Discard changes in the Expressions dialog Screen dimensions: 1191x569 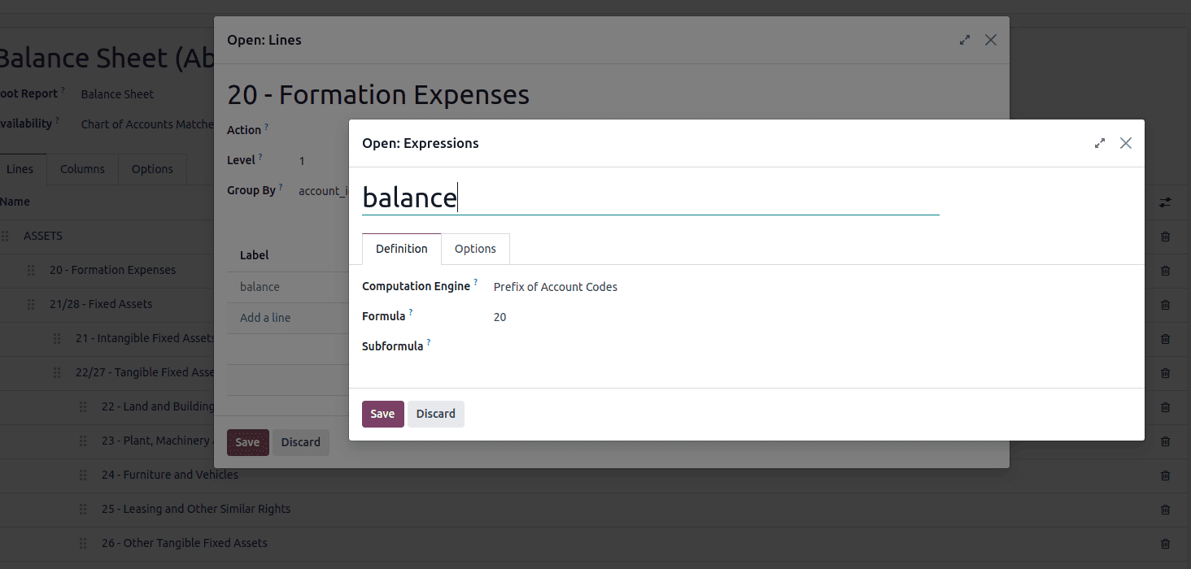coord(436,414)
